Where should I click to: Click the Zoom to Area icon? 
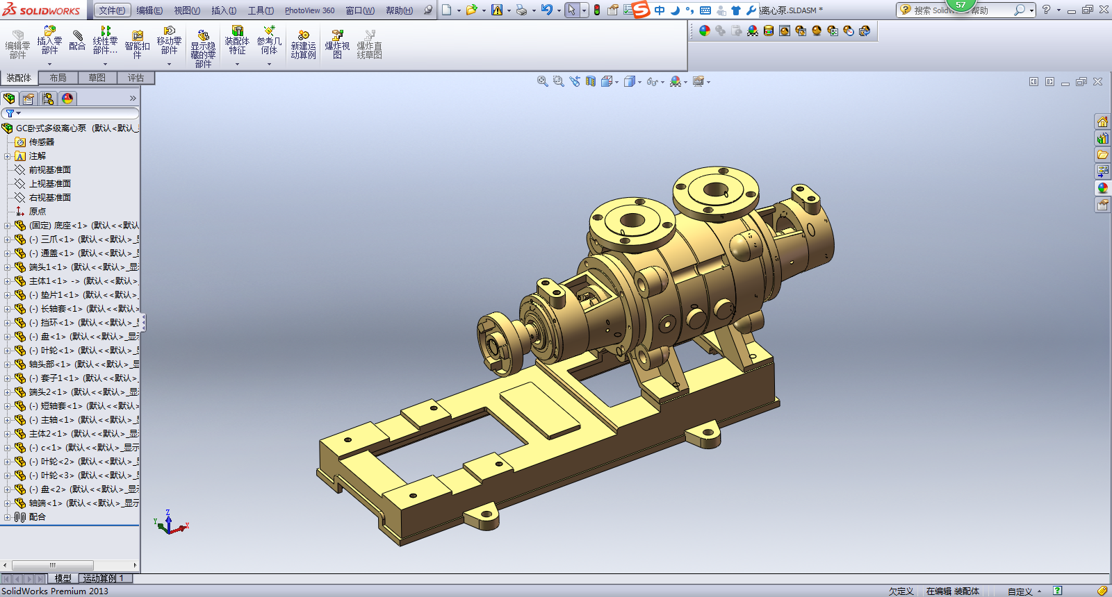click(558, 82)
